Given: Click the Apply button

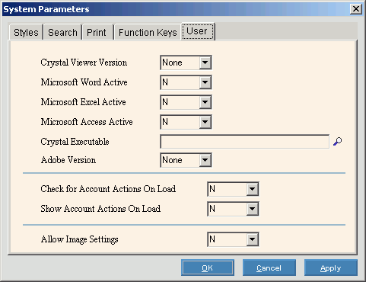Looking at the screenshot, I should (331, 268).
